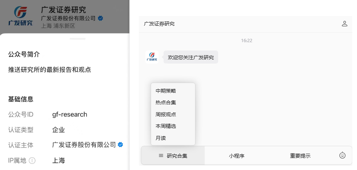This screenshot has width=357, height=170.
Task: Click description 推送研究所的最新报告和观点
Action: [50, 70]
